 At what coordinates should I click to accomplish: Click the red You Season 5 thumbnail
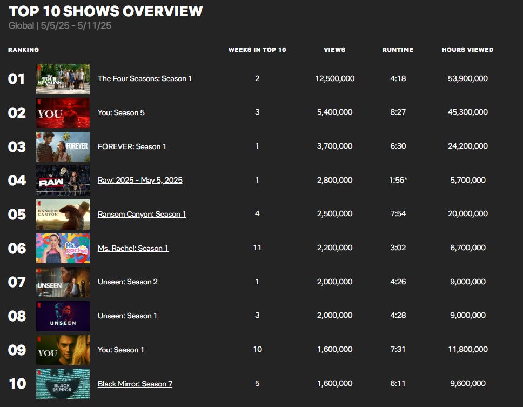(63, 113)
